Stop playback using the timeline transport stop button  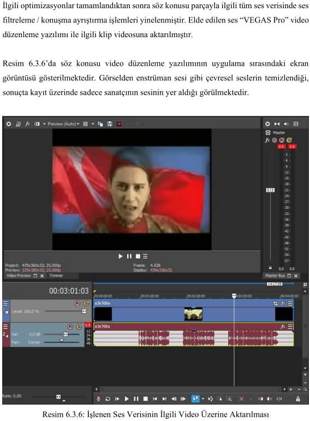[x=146, y=399]
